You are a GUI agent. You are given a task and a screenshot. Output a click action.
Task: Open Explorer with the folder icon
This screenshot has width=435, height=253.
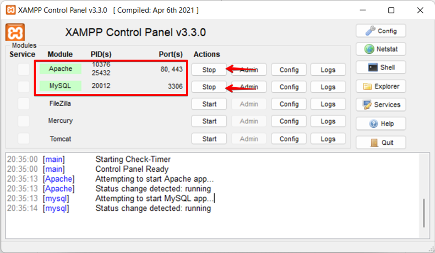point(381,86)
